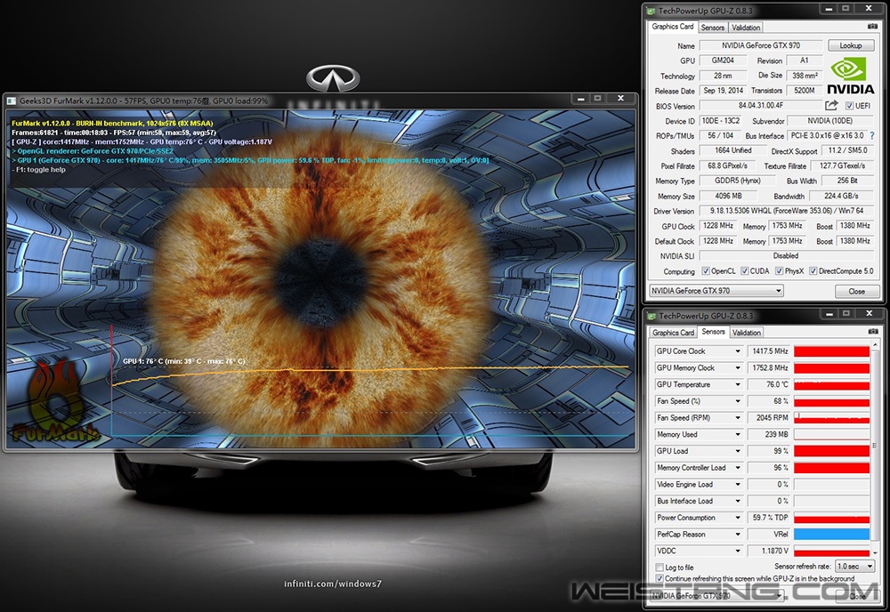Open the GPU Temperature sensor dropdown
Viewport: 890px width, 612px height.
point(738,384)
